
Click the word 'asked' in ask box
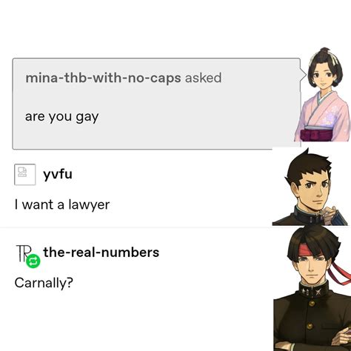click(x=203, y=78)
